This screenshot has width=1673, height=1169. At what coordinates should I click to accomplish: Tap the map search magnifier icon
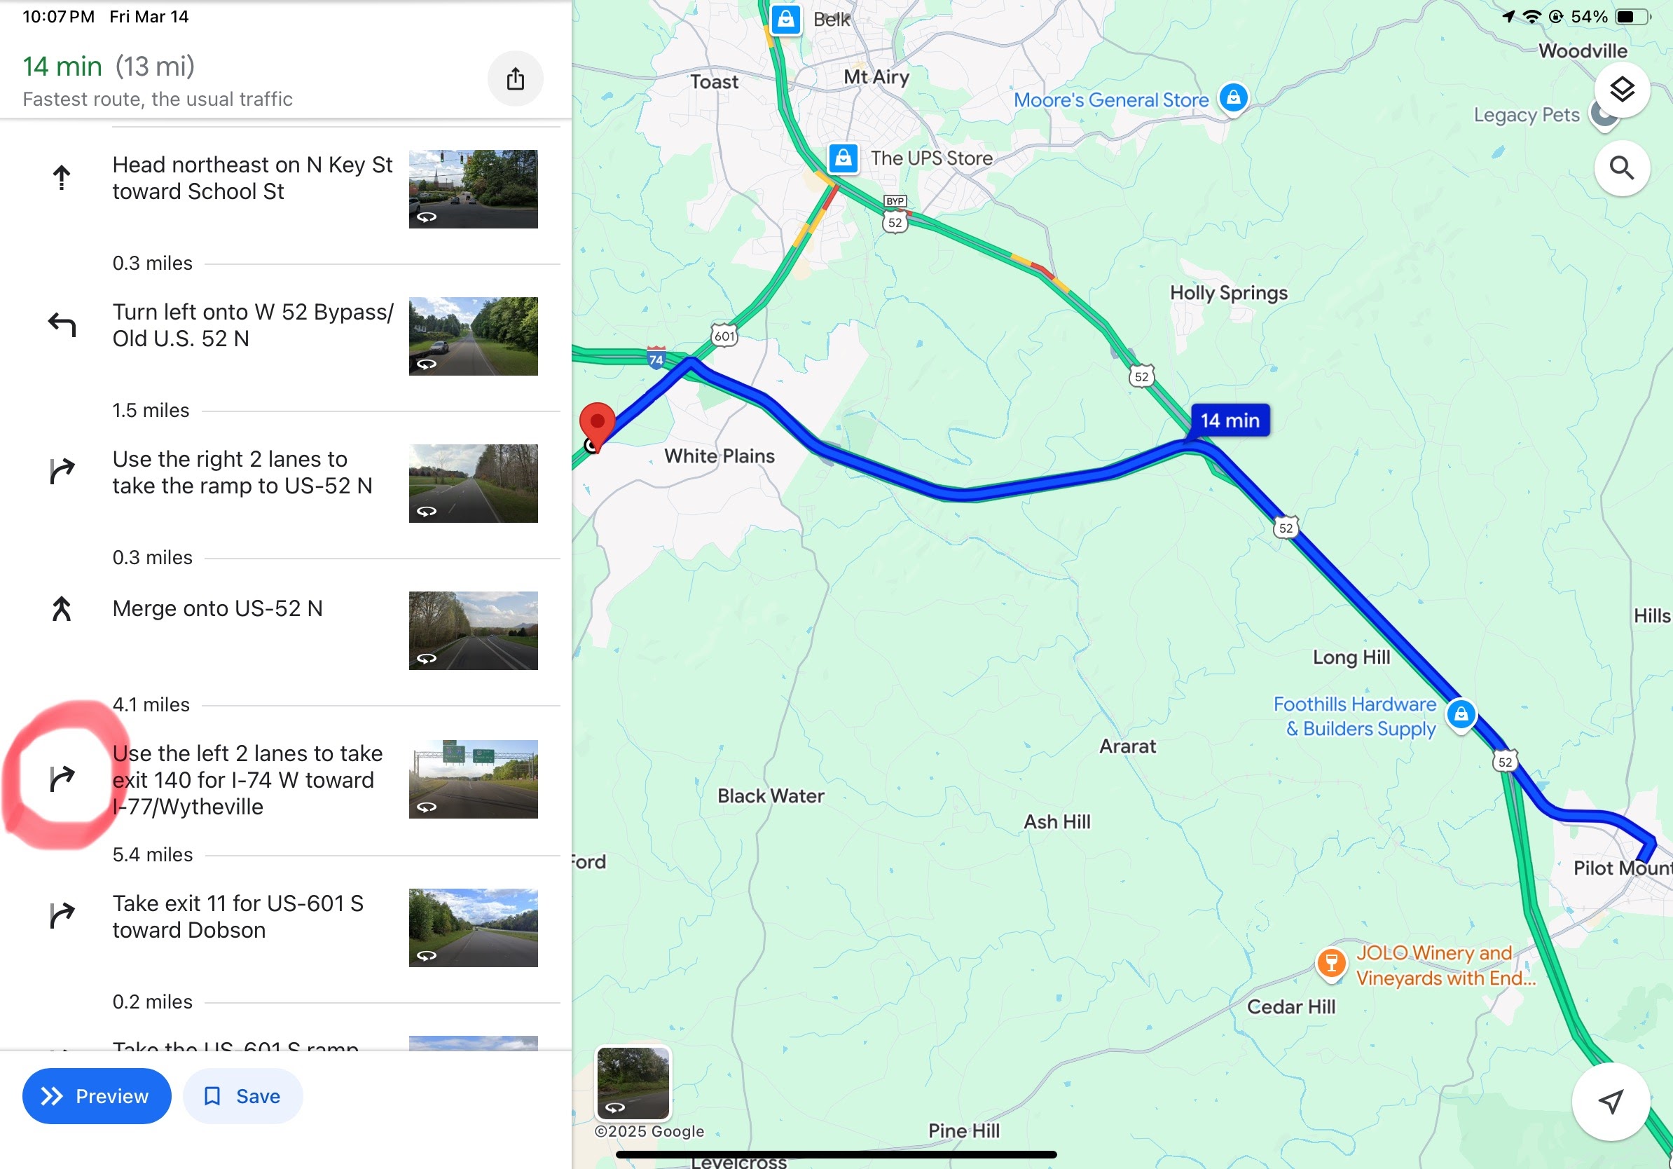click(x=1621, y=168)
